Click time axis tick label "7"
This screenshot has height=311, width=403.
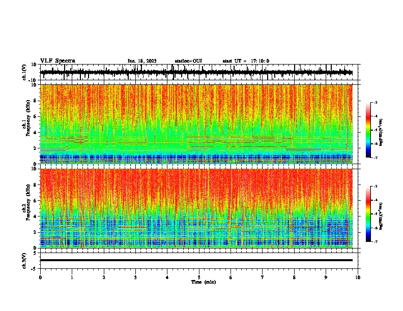[x=263, y=277]
